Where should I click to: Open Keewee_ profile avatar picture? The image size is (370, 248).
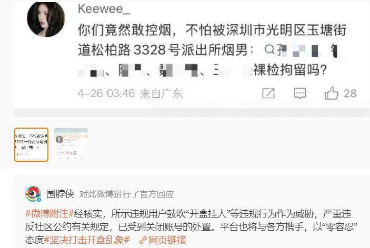tap(46, 19)
